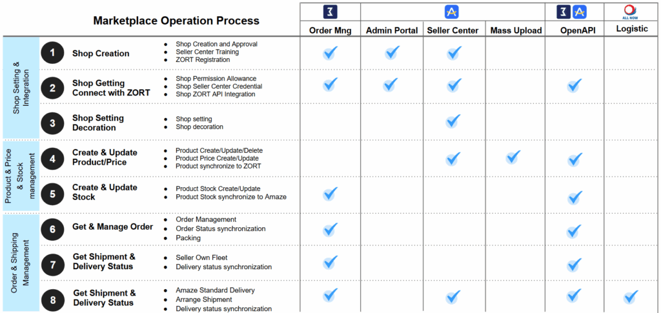Click the Mass Upload checkmark in row 4
This screenshot has height=313, width=661.
[x=513, y=157]
